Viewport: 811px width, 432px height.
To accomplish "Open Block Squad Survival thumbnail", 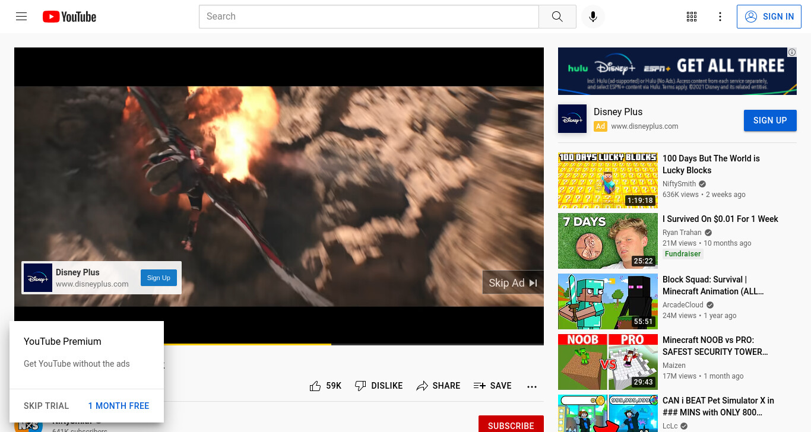I will coord(608,301).
